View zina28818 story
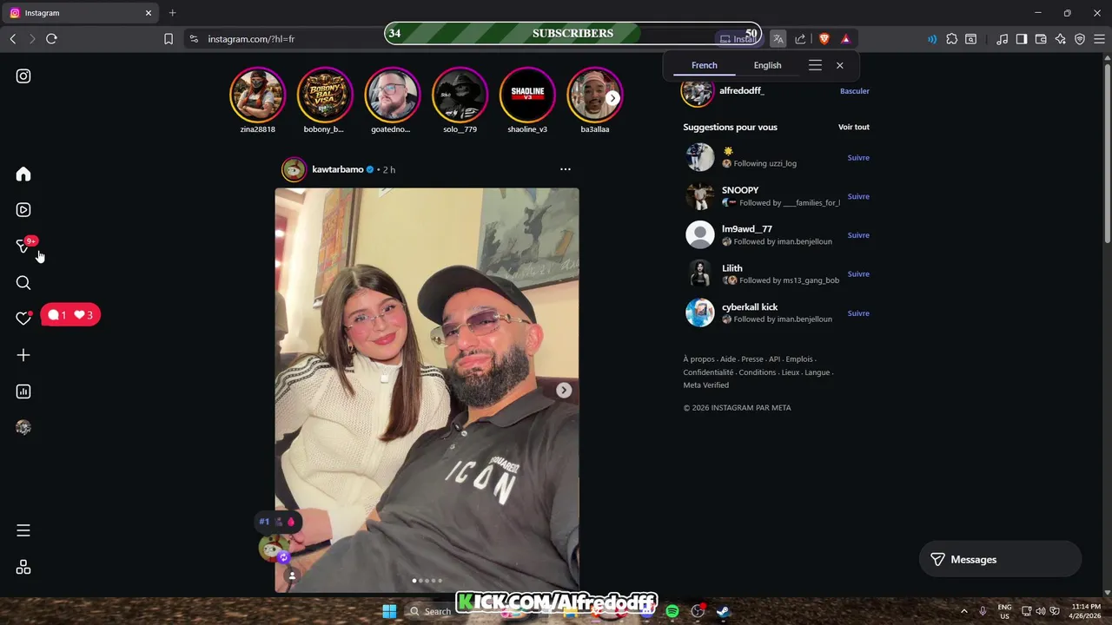 pos(257,95)
